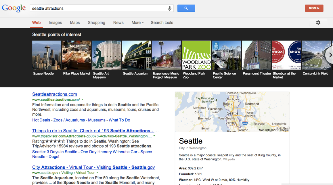Open Seattle: 3 Days in Seattle link

click(55, 152)
